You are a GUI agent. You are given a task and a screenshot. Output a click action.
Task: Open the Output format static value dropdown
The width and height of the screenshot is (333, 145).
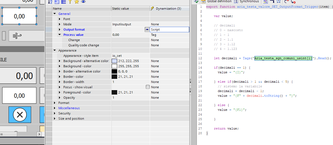point(147,29)
